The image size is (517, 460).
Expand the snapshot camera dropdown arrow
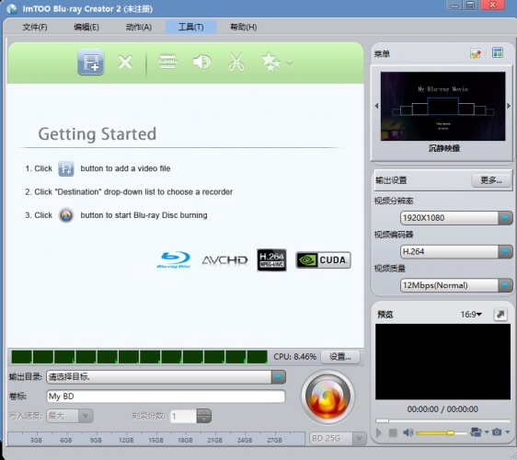point(508,432)
